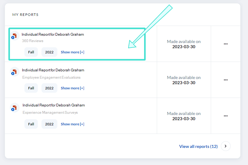Screen dimensions: 248x165
Task: Open the three-dot menu for Employee Engagement Evaluations
Action: pyautogui.click(x=225, y=80)
